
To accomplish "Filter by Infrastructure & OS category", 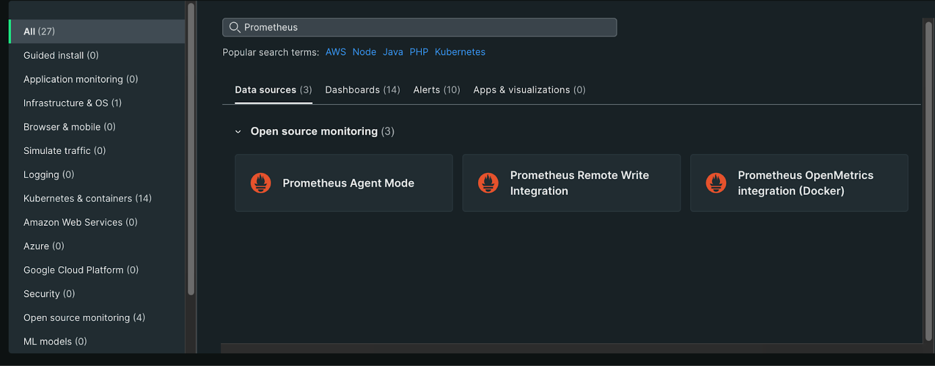I will tap(72, 103).
